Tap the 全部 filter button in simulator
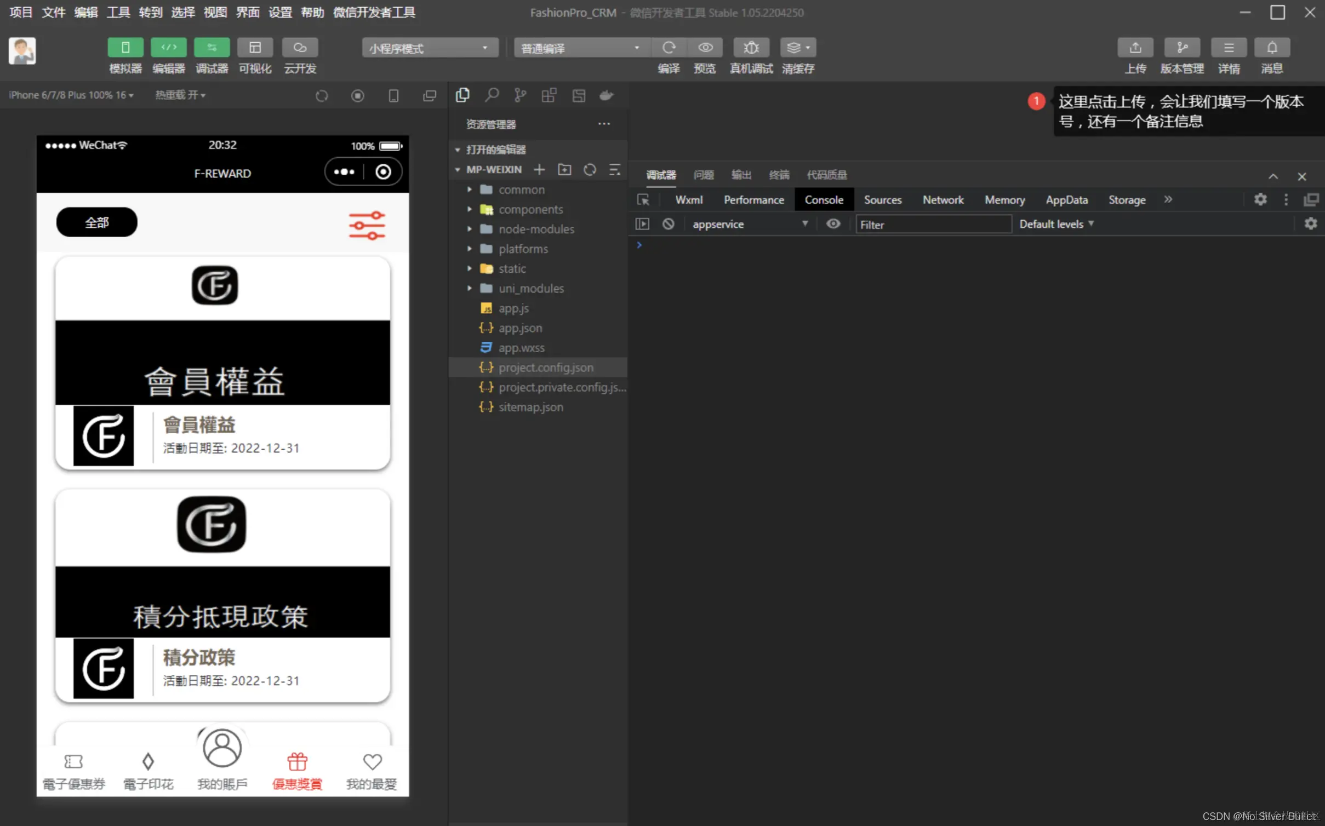 point(96,222)
